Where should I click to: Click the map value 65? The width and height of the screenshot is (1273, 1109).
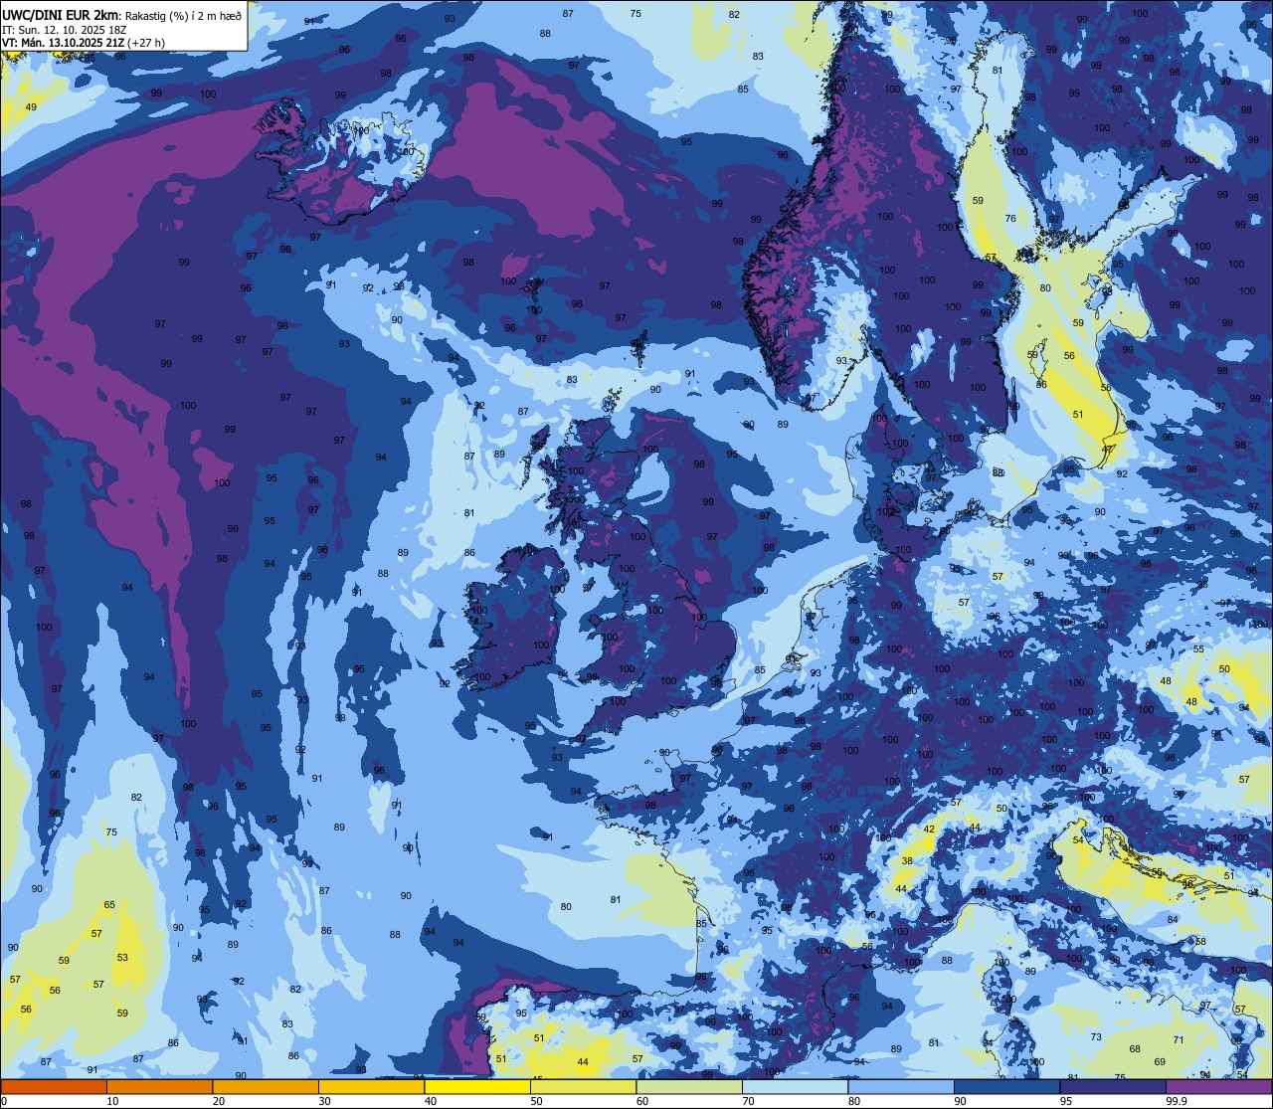click(x=109, y=905)
